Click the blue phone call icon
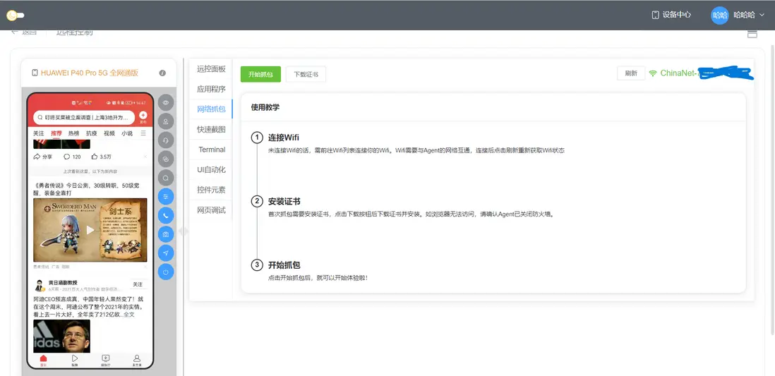 (166, 215)
